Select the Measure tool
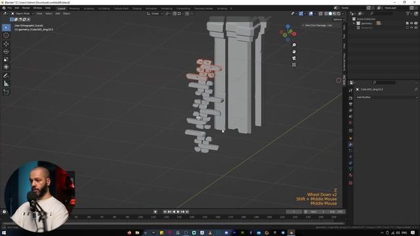The height and width of the screenshot is (236, 420). [x=6, y=84]
